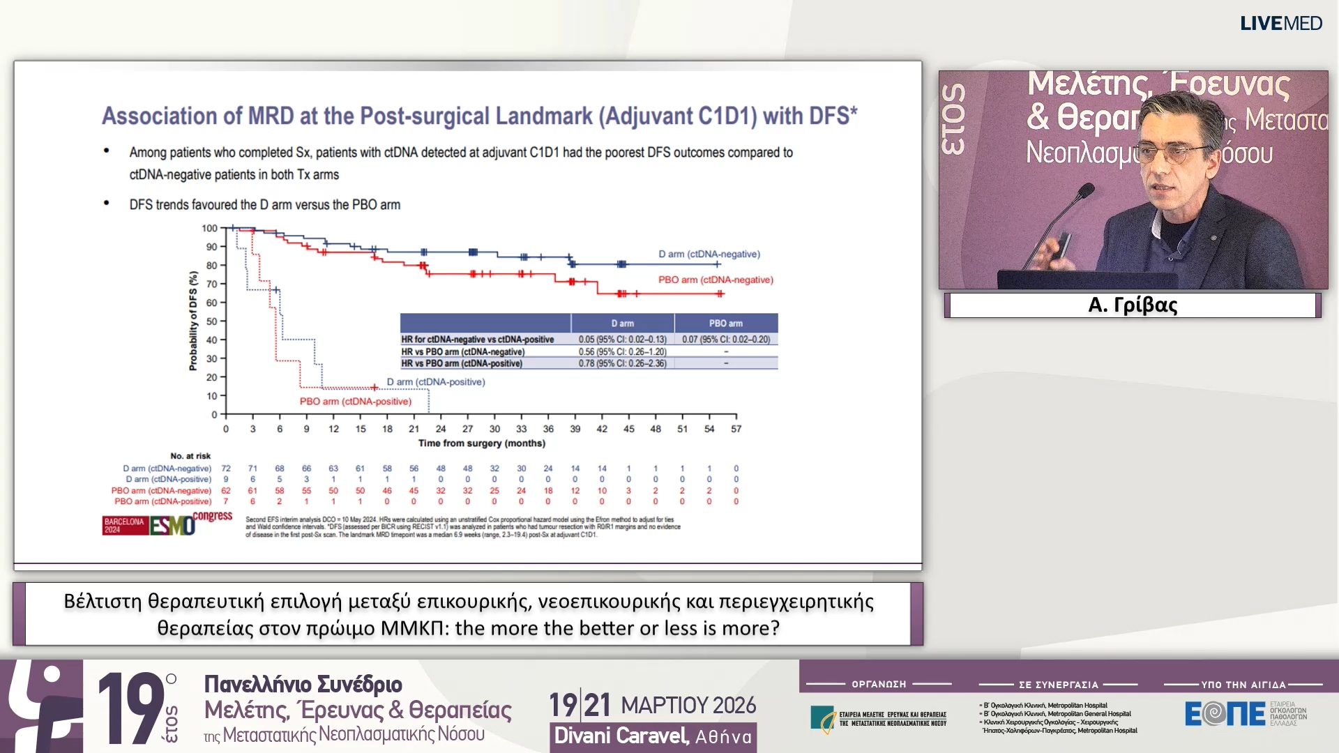1339x753 pixels.
Task: Click the Barcelona 2024 red badge
Action: click(124, 525)
